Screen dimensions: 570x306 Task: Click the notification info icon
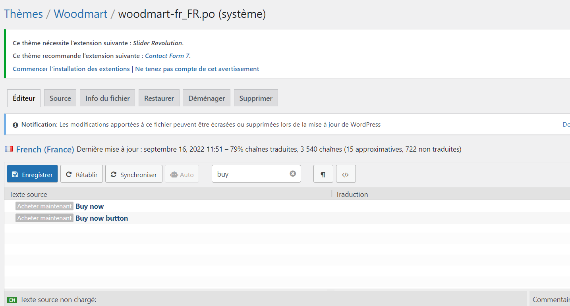(15, 125)
